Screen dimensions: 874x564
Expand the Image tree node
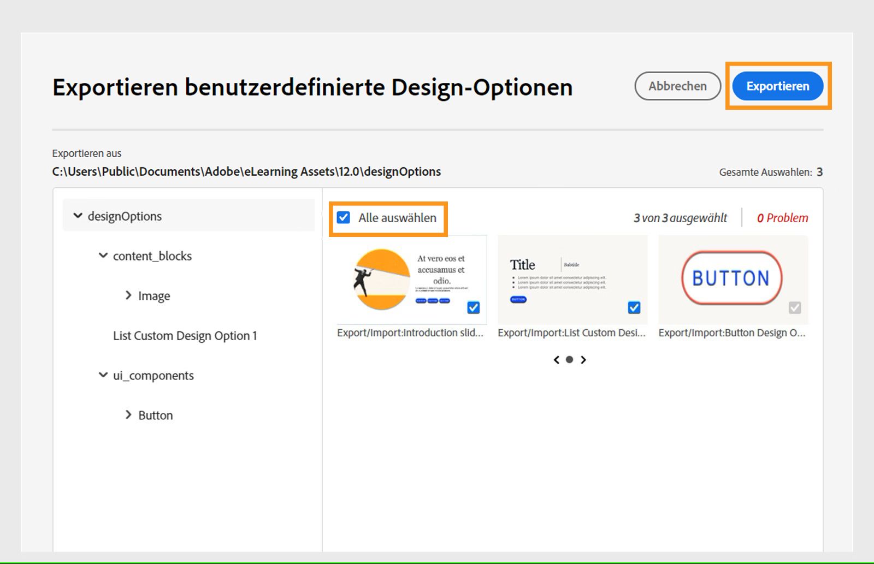128,295
